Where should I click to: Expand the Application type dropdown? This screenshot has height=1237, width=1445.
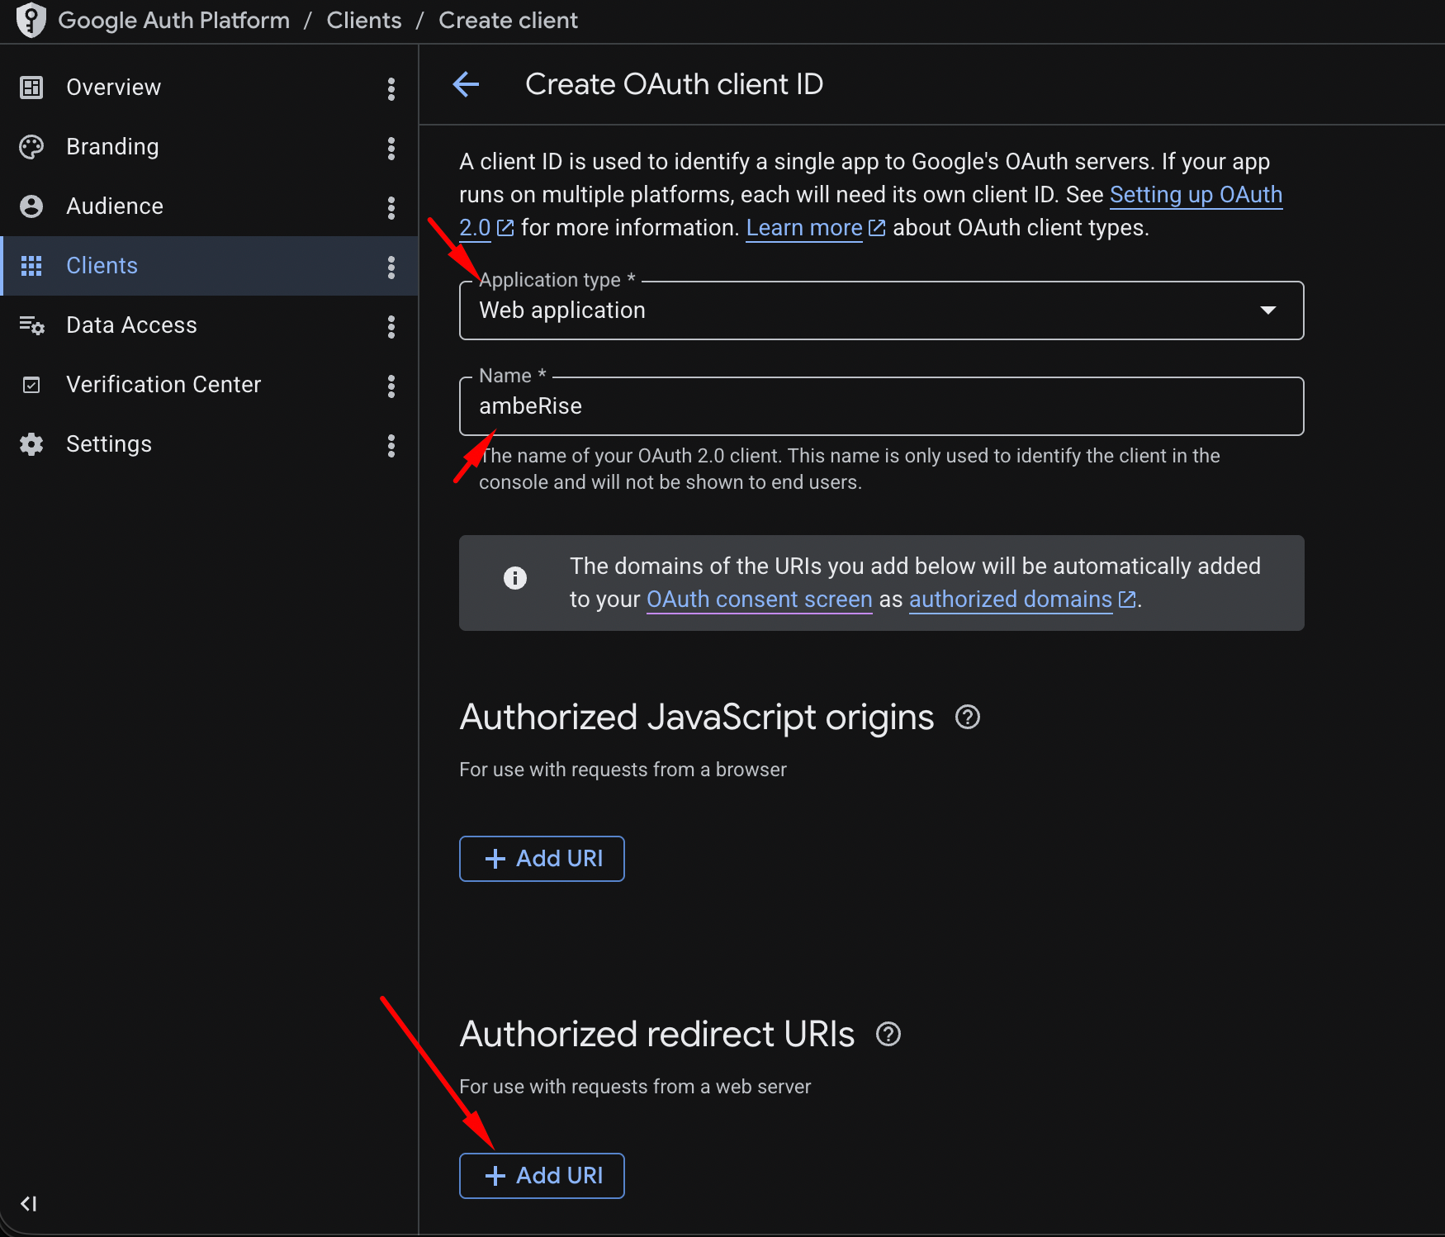[x=882, y=310]
